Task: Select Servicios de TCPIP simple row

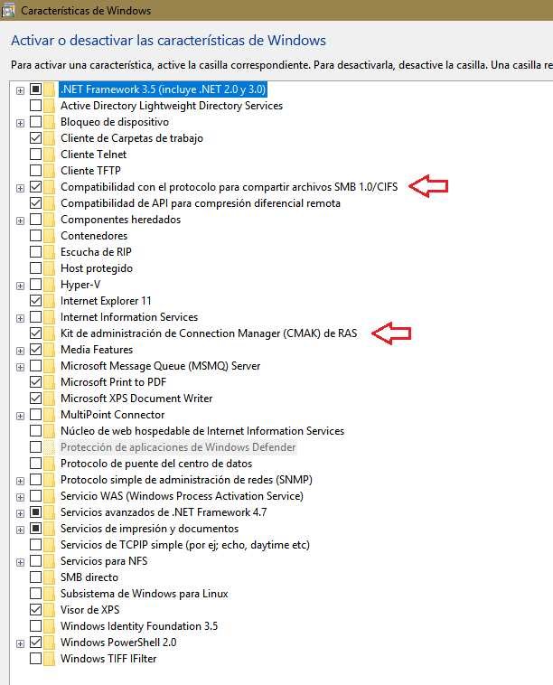Action: (x=184, y=545)
